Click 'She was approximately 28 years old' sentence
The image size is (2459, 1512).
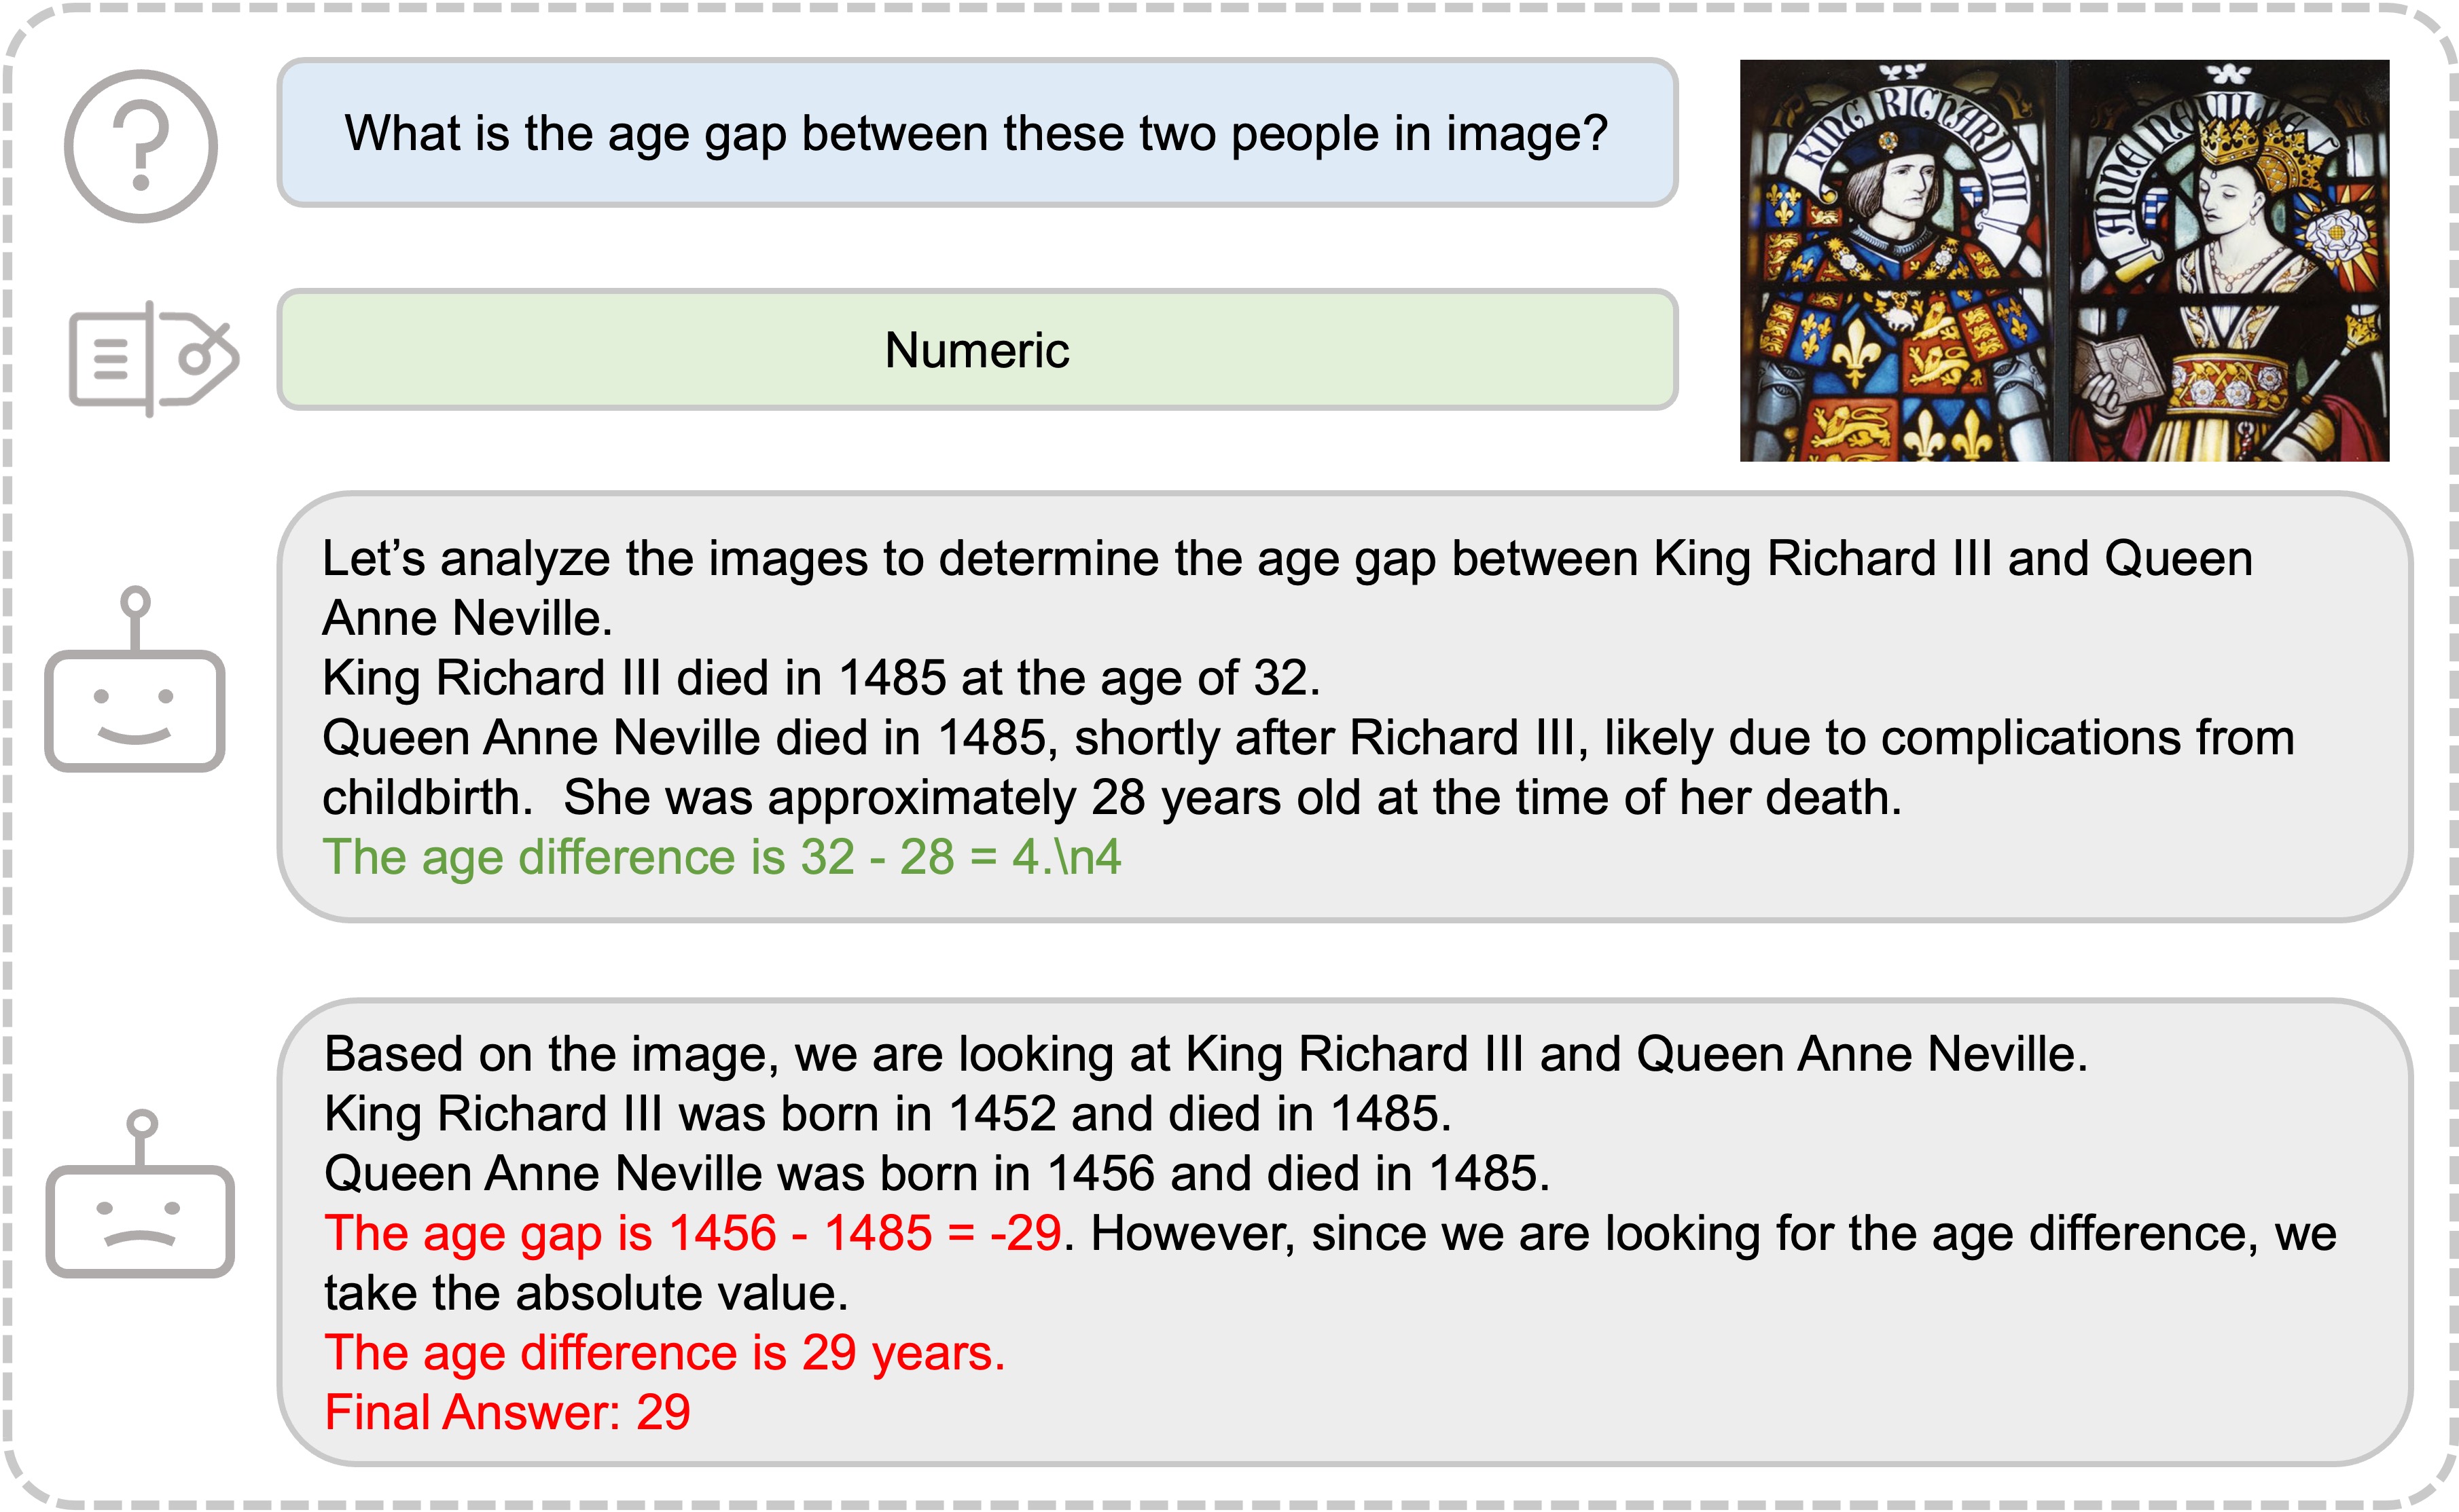(1232, 798)
